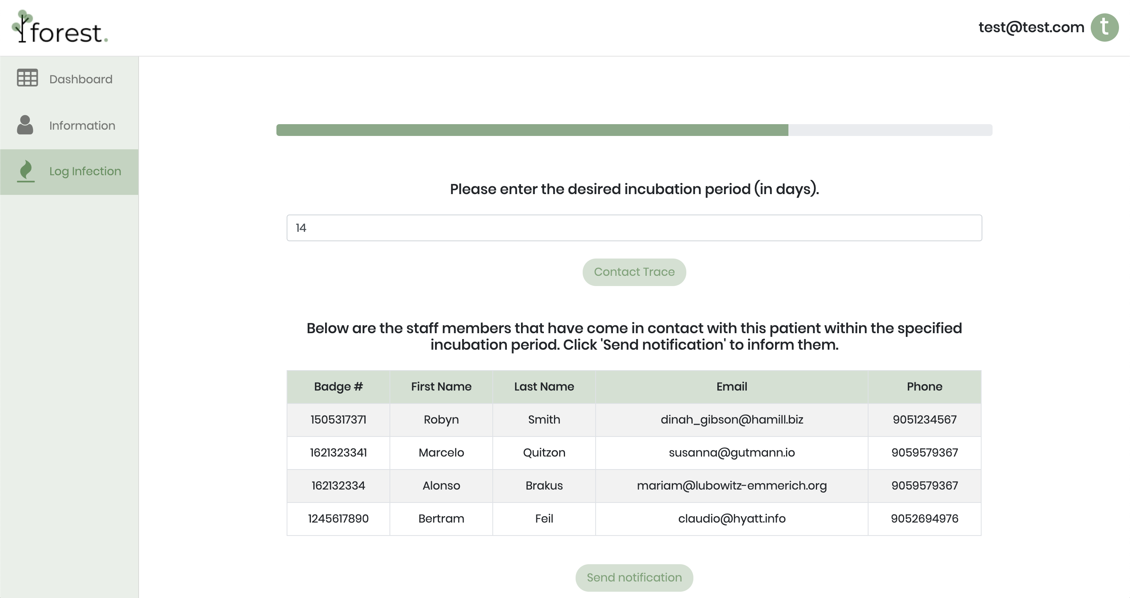
Task: Open the Dashboard menu item
Action: (x=81, y=79)
